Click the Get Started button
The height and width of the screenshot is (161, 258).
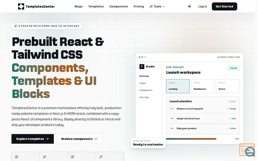tap(224, 6)
